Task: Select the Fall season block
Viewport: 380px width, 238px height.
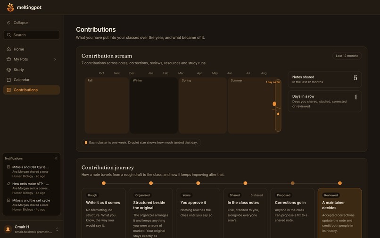Action: (107, 105)
